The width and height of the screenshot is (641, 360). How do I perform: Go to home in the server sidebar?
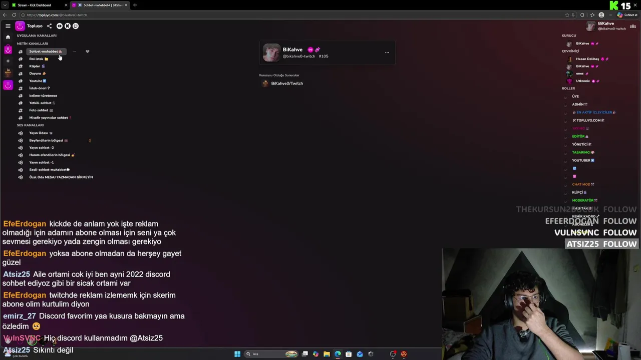[x=8, y=37]
